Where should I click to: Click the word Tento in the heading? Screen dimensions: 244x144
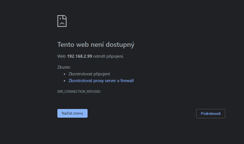66,45
